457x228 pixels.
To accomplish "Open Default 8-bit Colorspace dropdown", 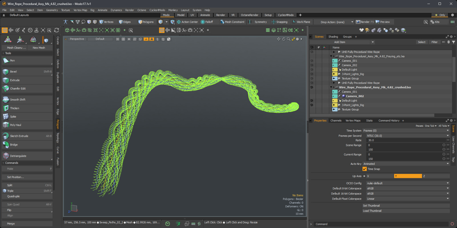I will tap(408, 188).
